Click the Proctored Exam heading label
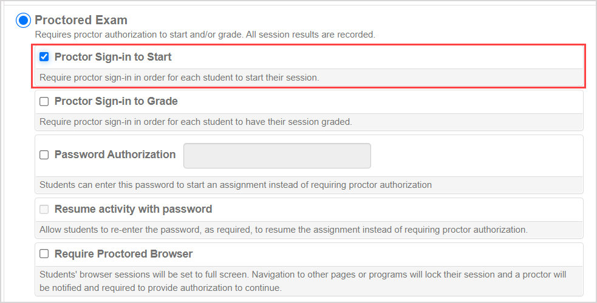The width and height of the screenshot is (597, 303). click(81, 21)
